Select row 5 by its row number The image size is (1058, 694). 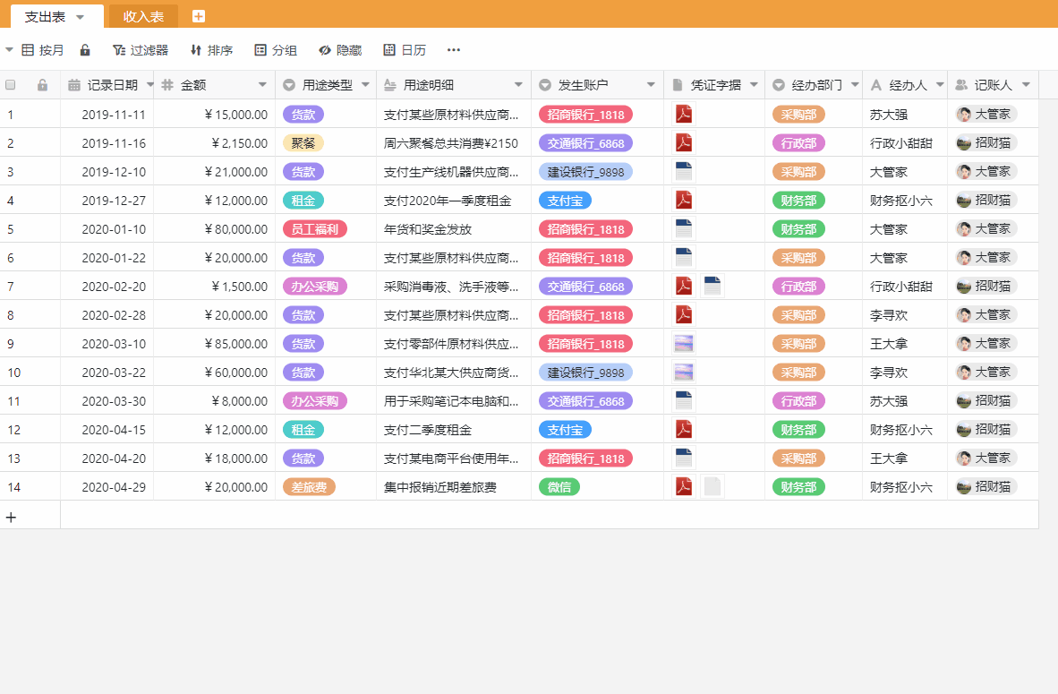(11, 228)
